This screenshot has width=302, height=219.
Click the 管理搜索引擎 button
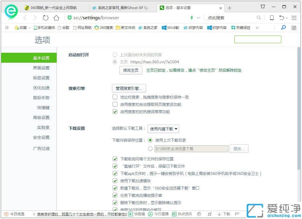pyautogui.click(x=129, y=88)
